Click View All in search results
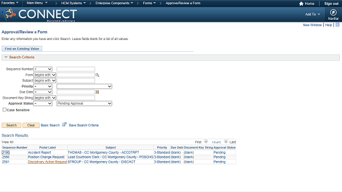This screenshot has height=192, width=342. point(7,142)
